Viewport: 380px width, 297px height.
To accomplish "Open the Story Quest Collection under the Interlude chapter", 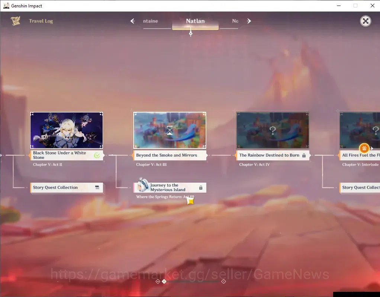I will click(x=360, y=187).
